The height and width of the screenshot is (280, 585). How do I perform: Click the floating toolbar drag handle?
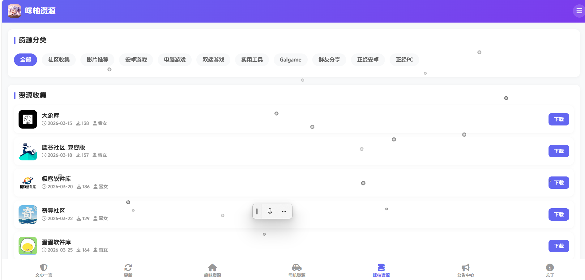pos(257,211)
